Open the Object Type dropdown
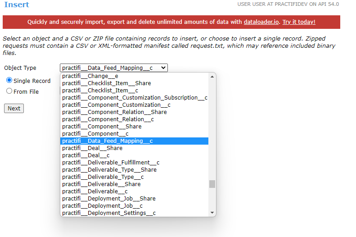 114,68
